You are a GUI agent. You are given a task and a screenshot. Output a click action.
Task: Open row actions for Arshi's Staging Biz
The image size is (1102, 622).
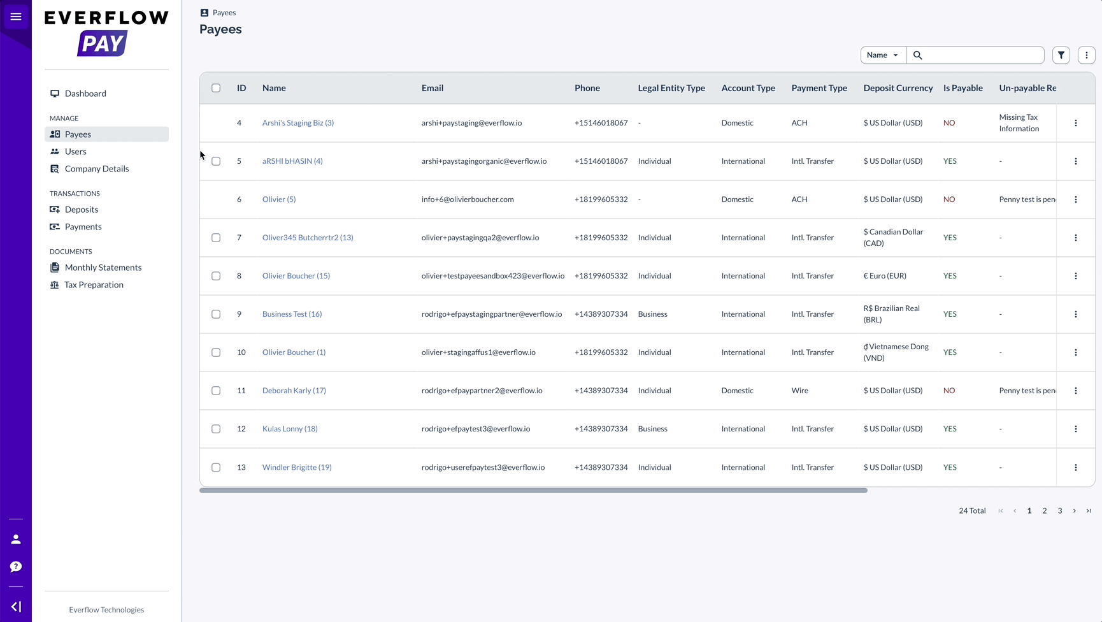point(1076,123)
